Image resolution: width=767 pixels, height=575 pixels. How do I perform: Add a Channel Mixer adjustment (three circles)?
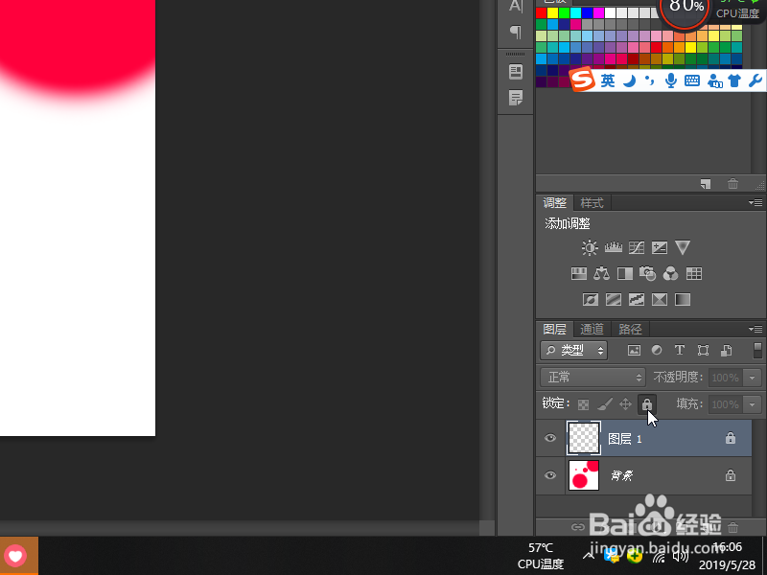670,273
